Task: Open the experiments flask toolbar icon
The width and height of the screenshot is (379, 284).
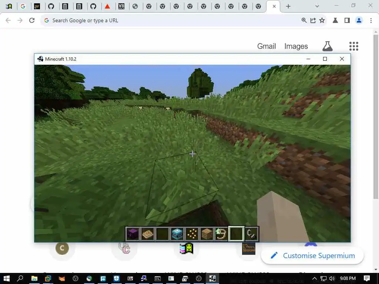Action: pos(335,20)
